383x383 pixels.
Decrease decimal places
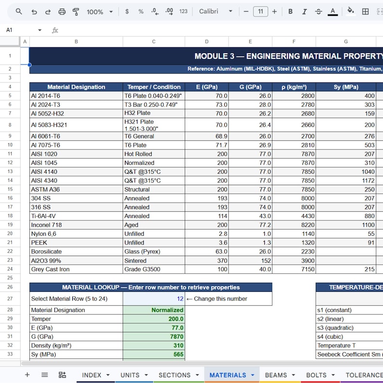[x=155, y=12]
